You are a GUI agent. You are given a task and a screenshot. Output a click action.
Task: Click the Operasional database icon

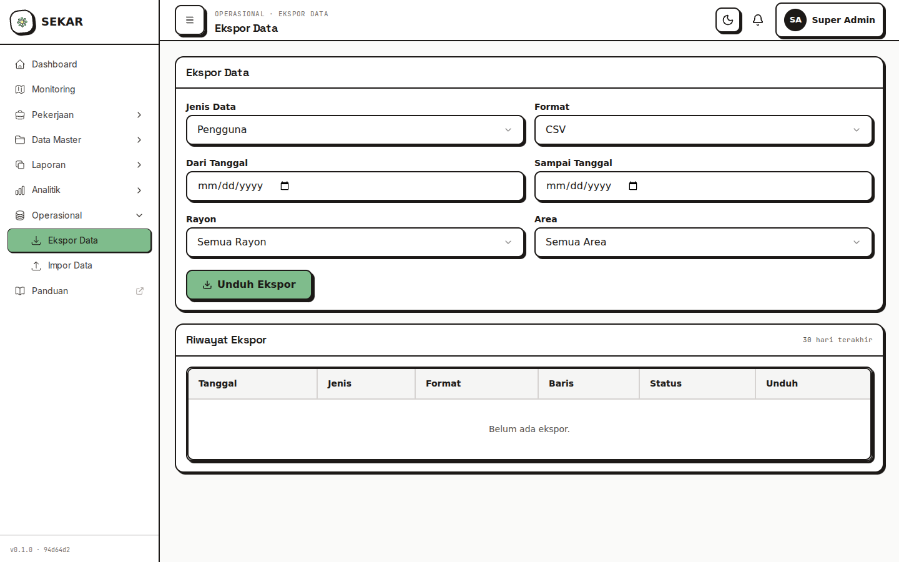(20, 215)
